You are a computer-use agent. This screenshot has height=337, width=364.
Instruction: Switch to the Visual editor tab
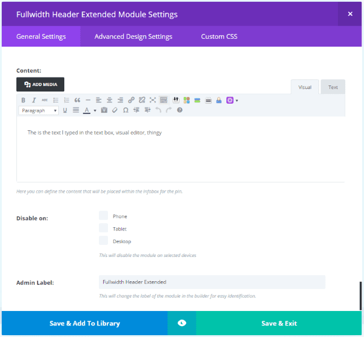click(x=305, y=87)
